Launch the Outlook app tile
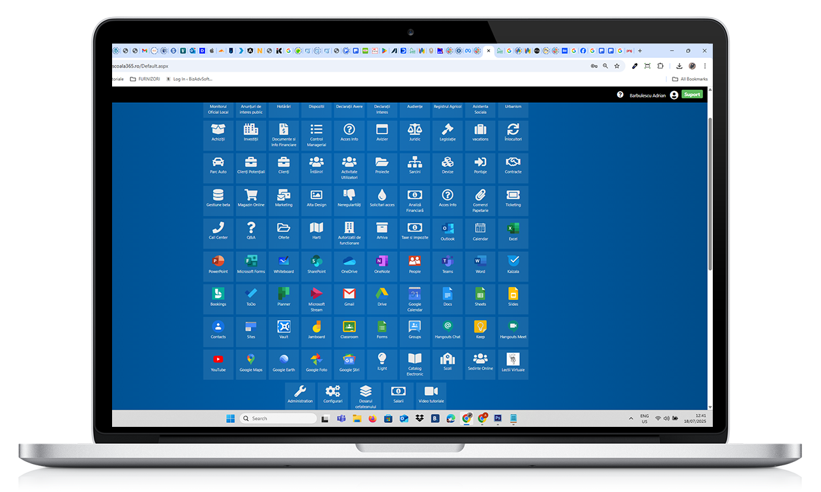The image size is (821, 492). 448,231
